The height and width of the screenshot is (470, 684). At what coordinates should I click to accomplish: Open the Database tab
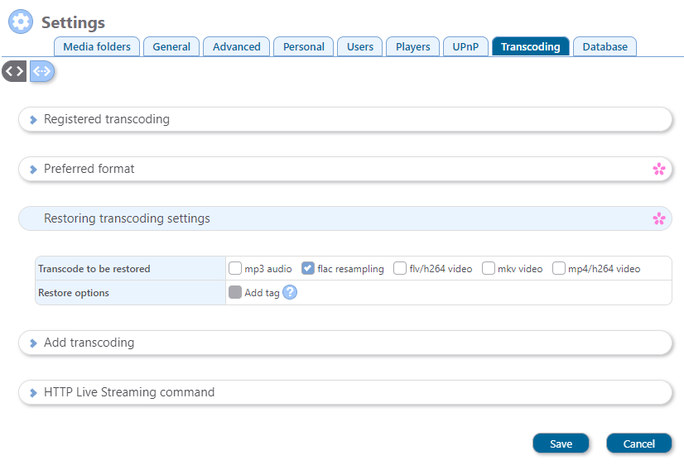pyautogui.click(x=605, y=46)
